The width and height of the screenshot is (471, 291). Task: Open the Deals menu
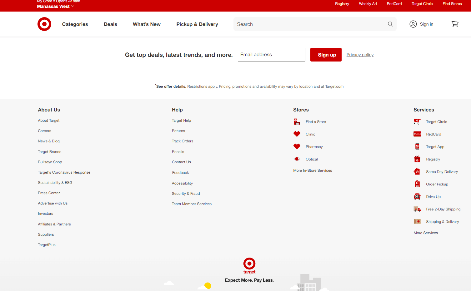[110, 24]
